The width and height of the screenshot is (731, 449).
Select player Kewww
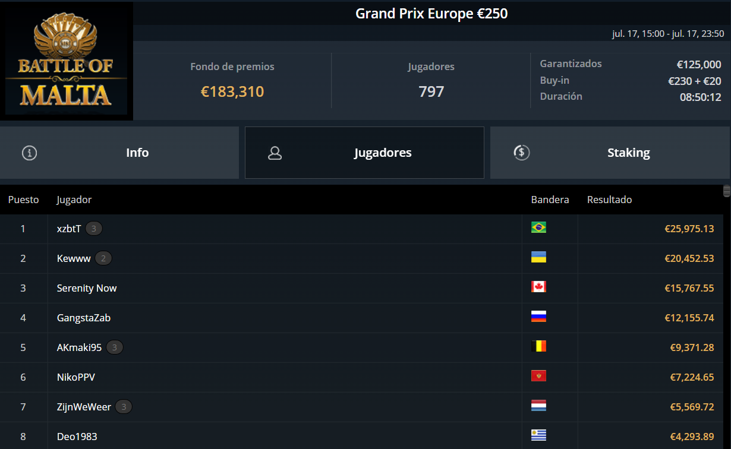74,258
